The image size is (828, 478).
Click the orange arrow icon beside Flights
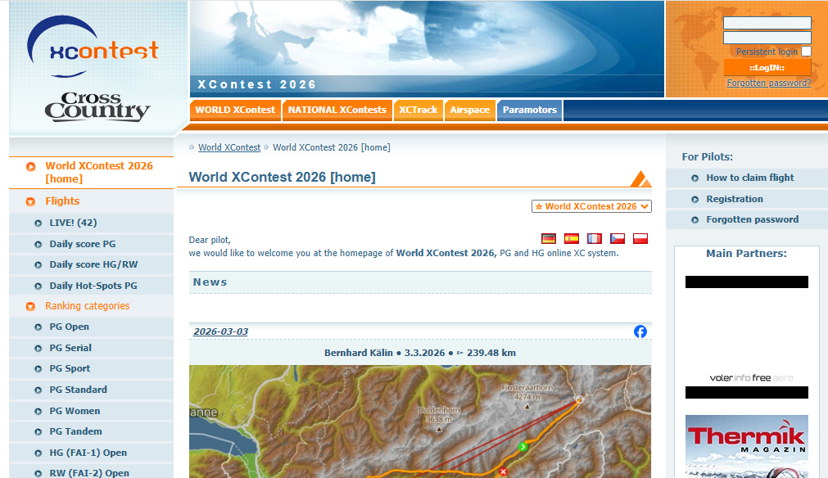coord(30,201)
